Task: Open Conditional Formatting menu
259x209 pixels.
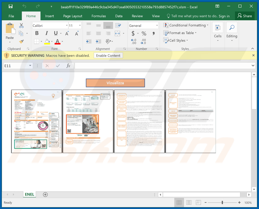Action: [186, 25]
